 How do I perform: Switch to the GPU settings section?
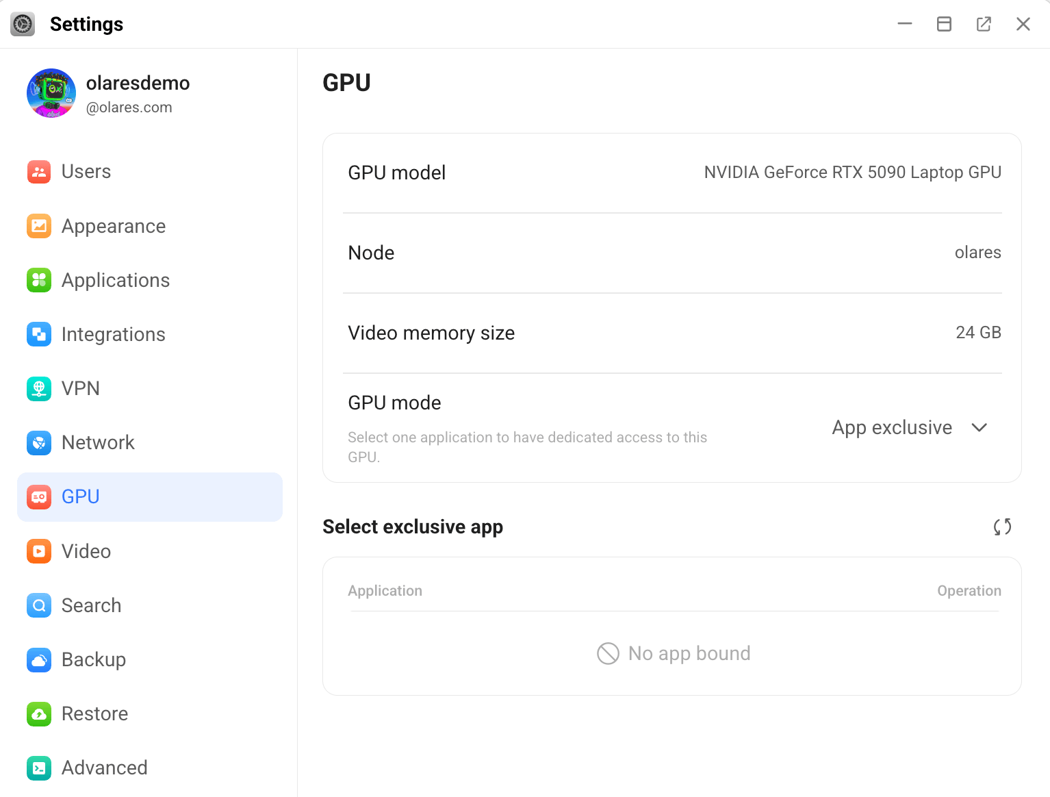pyautogui.click(x=80, y=496)
